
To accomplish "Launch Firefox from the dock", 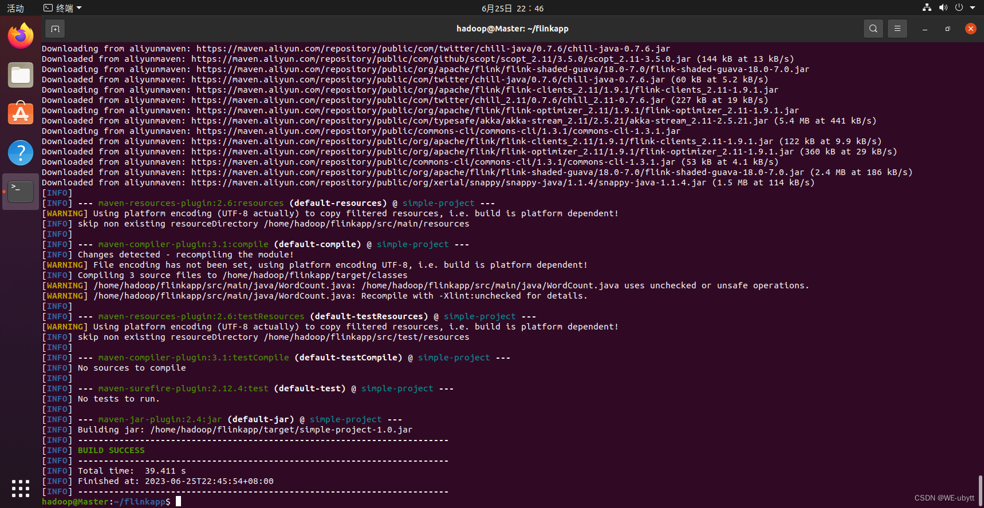I will pyautogui.click(x=21, y=36).
